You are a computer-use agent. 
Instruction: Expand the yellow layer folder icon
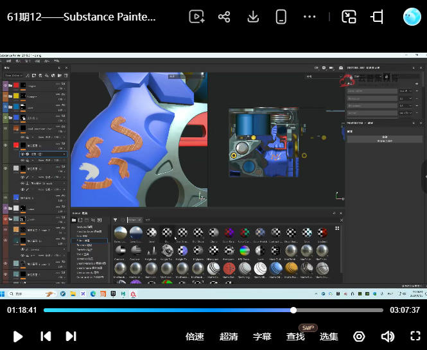tap(10, 96)
